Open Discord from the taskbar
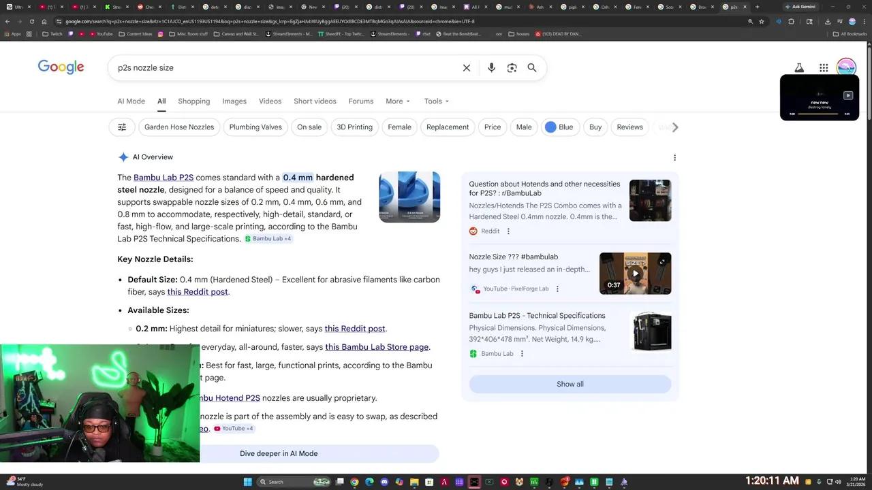The image size is (872, 490). 384,482
